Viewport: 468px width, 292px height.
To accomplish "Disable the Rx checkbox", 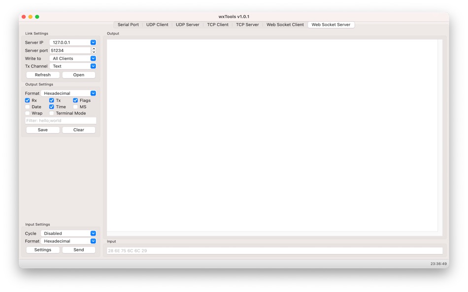I will pos(27,100).
